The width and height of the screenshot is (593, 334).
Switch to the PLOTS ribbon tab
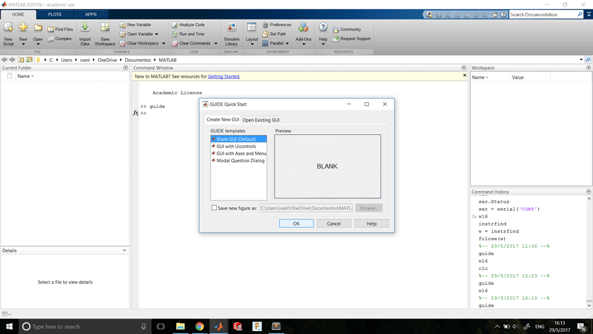tap(55, 14)
